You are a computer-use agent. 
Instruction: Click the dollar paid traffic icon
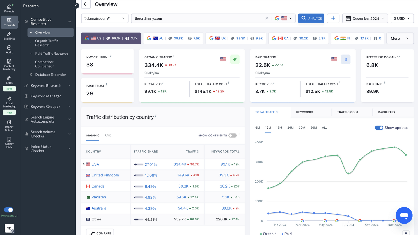coord(346,59)
